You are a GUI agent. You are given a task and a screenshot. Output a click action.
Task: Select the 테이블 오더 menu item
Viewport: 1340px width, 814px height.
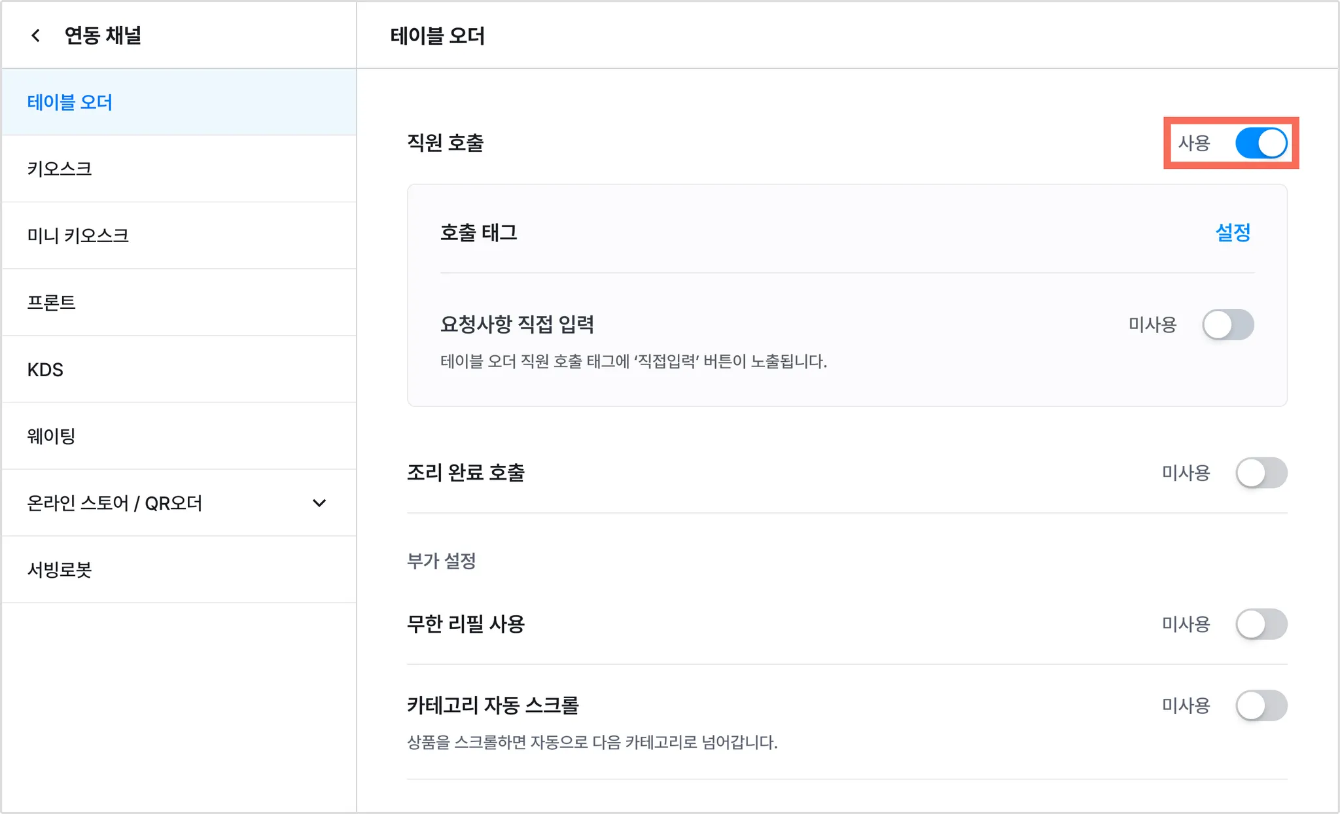(x=70, y=103)
